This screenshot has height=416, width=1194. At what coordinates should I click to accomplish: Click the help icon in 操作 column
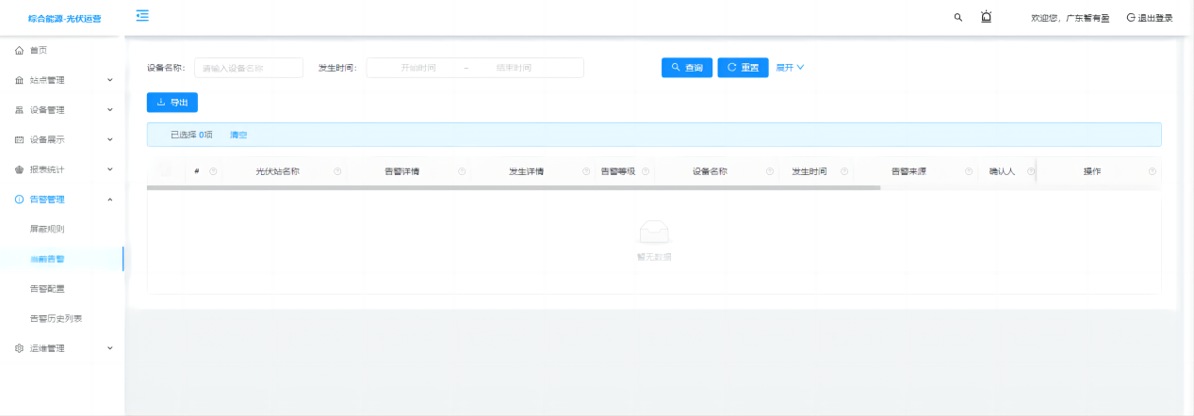[x=1152, y=171]
